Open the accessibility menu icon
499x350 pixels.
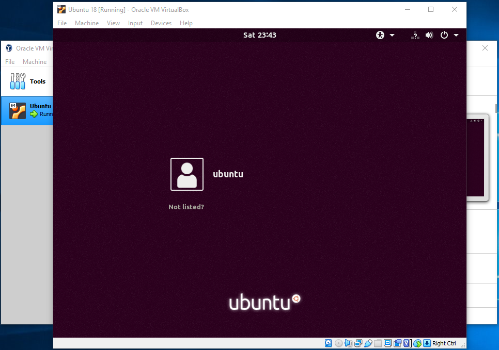[x=380, y=35]
